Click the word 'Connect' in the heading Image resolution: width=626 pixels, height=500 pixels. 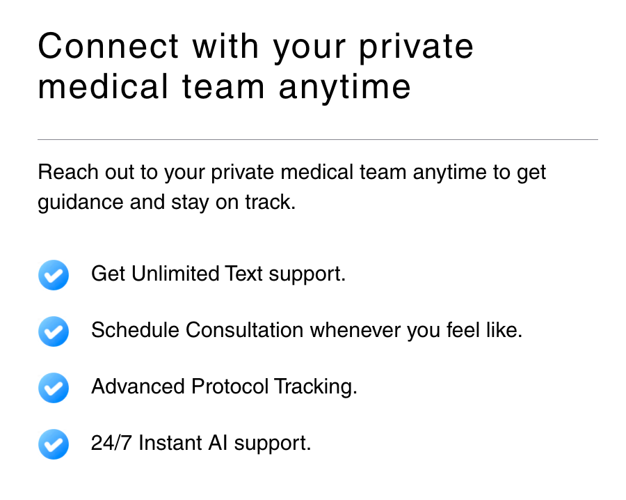pyautogui.click(x=109, y=47)
